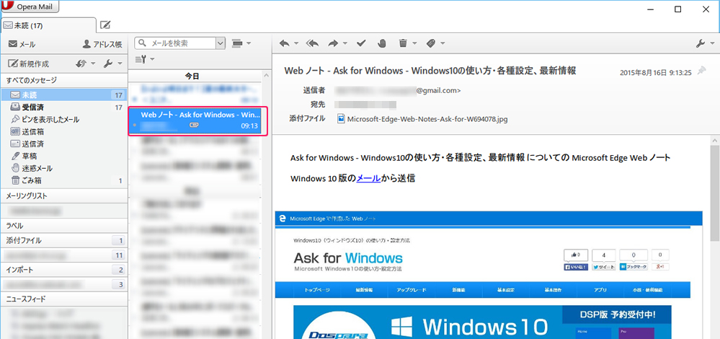The width and height of the screenshot is (720, 339).
Task: Click the compose icon next to the unread tab
Action: click(x=105, y=25)
